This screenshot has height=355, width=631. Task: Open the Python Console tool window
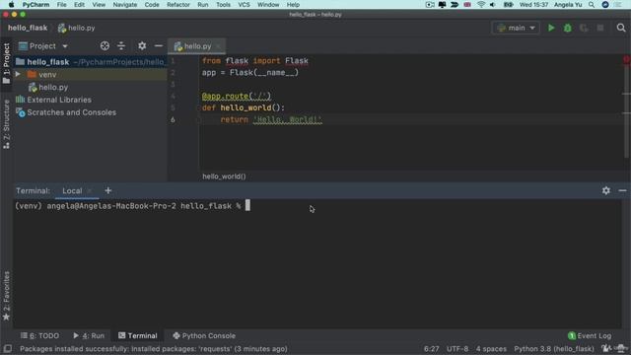(204, 335)
